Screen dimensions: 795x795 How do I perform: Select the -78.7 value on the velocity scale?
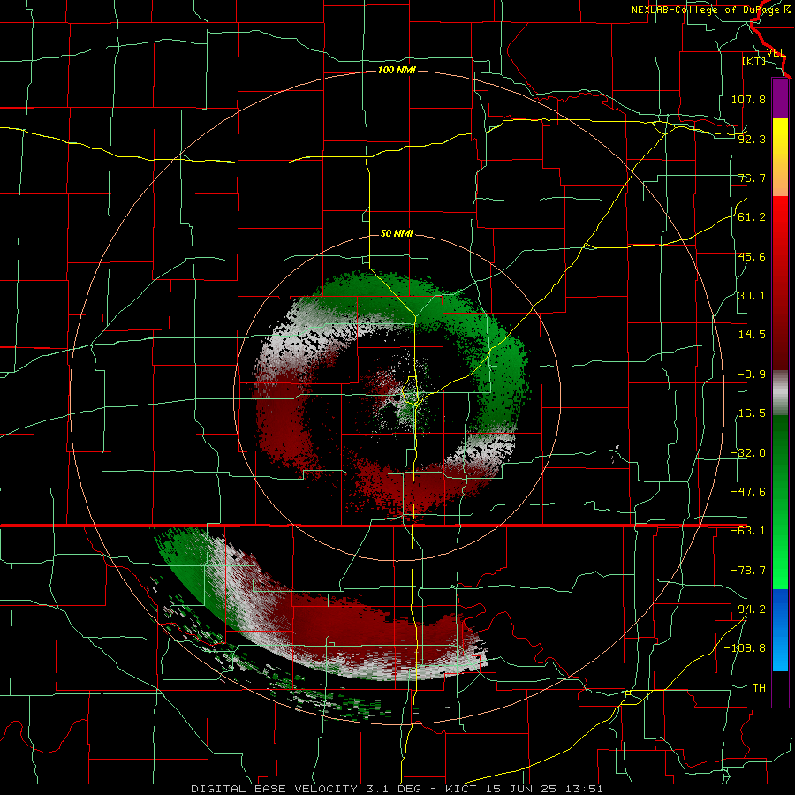coord(748,571)
